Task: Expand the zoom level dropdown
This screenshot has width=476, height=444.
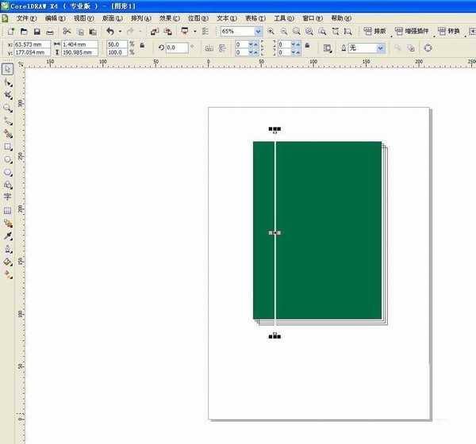Action: (x=258, y=31)
